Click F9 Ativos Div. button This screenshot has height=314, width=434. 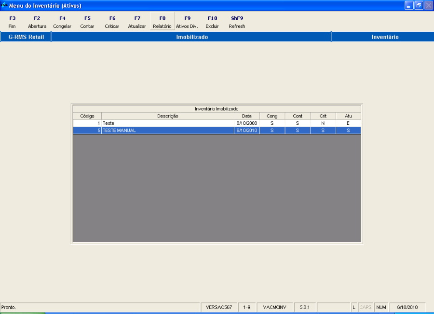click(x=187, y=22)
